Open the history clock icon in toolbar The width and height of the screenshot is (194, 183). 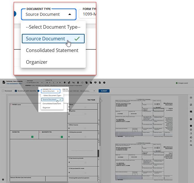click(82, 82)
